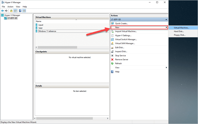Screen dimensions: 198x124
Task: Click the Virtual Machines list left scroll arrow
Action: click(x=36, y=47)
